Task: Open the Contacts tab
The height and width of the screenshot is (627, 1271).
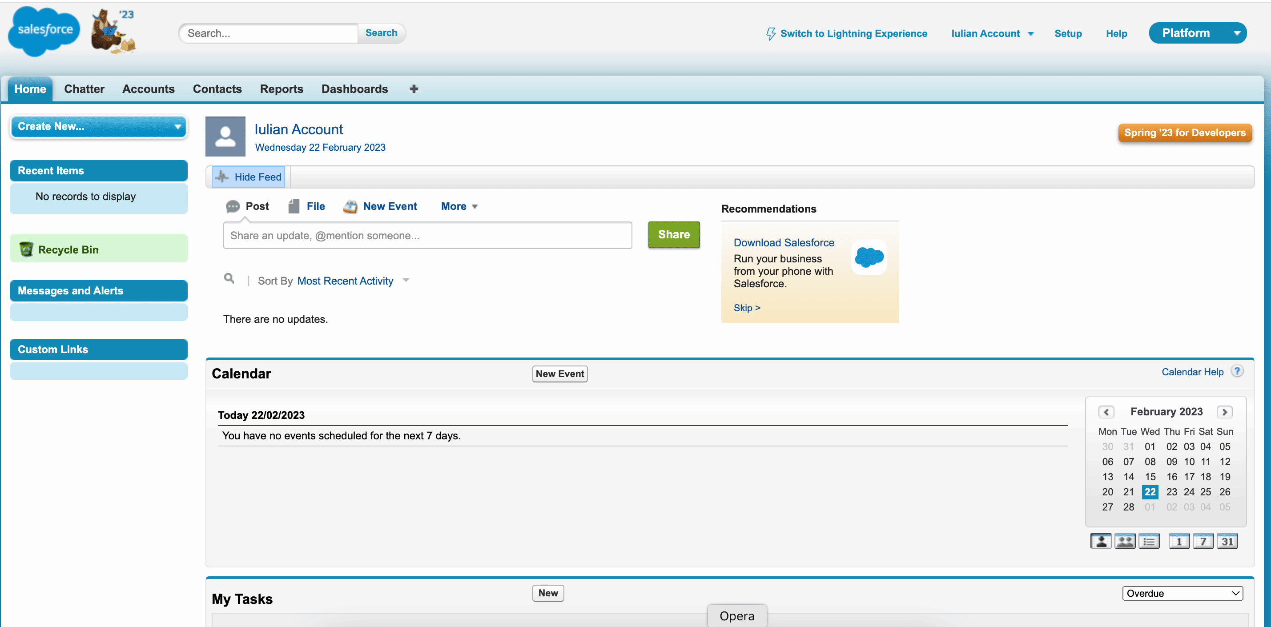Action: [x=217, y=89]
